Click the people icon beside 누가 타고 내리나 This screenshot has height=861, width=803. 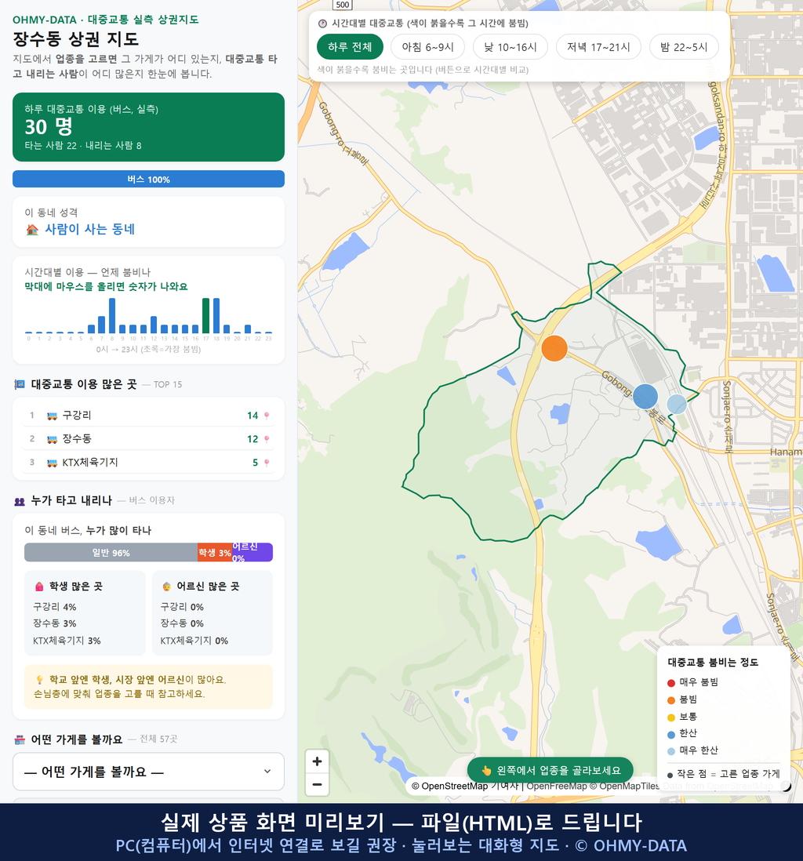point(20,501)
